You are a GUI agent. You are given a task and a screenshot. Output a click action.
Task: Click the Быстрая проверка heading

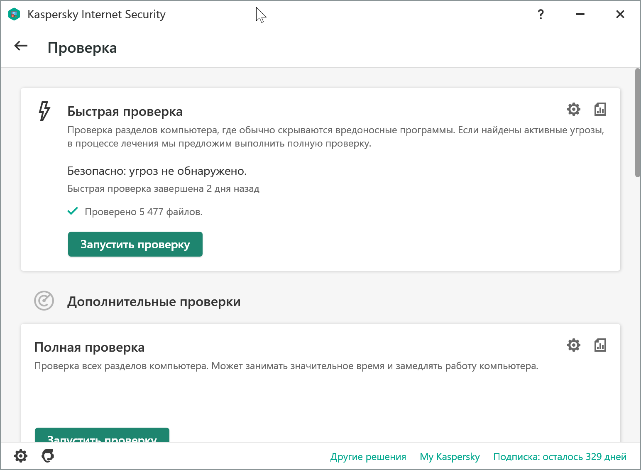[x=125, y=111]
